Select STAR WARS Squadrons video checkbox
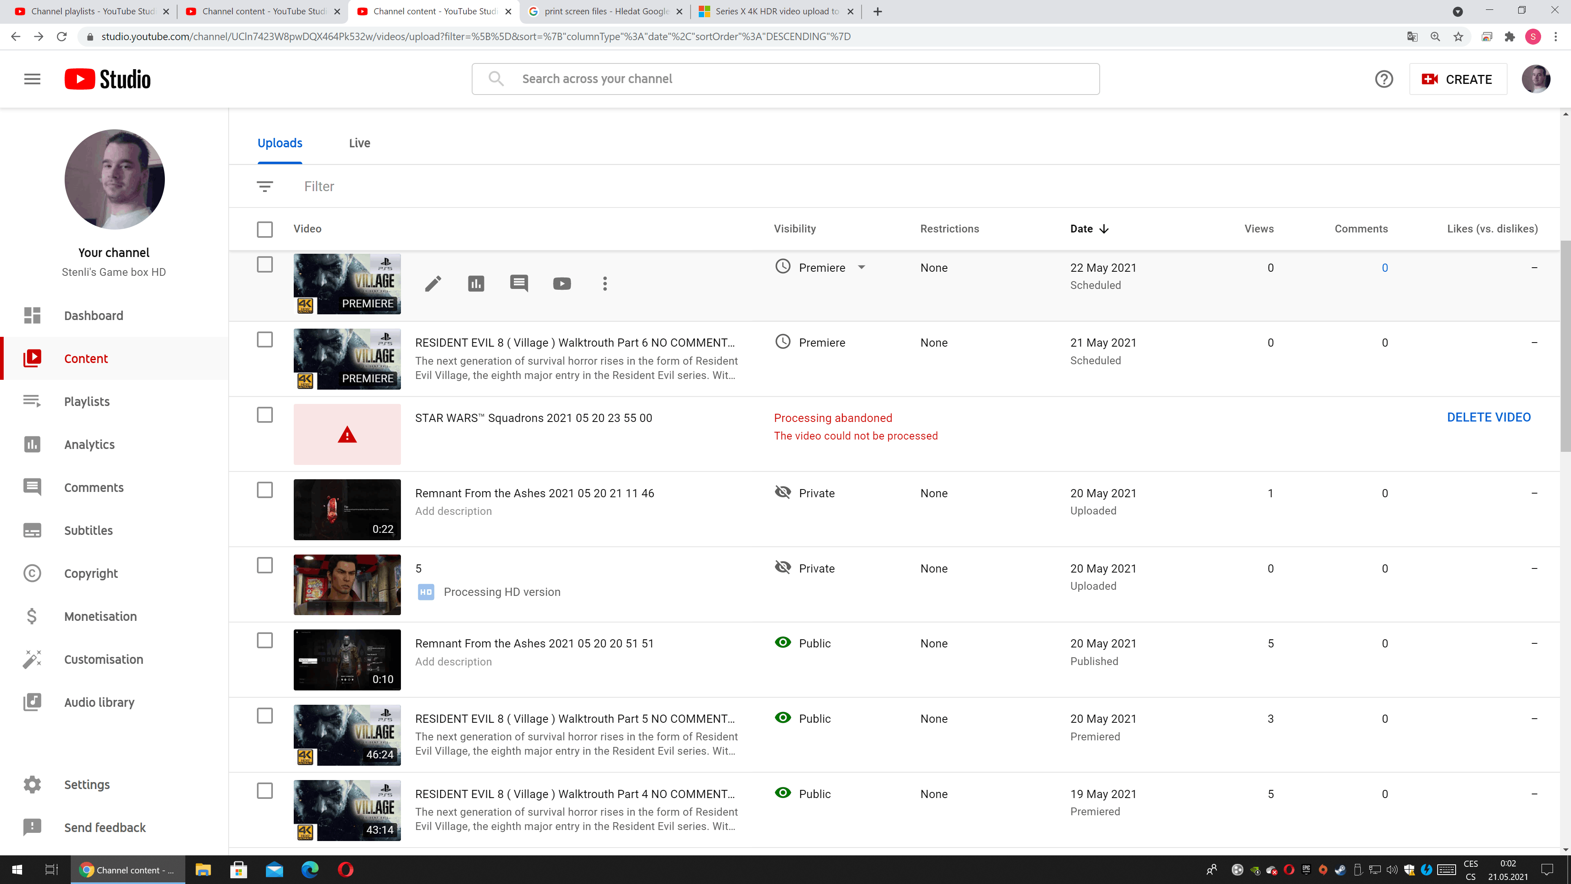Image resolution: width=1571 pixels, height=884 pixels. tap(265, 415)
